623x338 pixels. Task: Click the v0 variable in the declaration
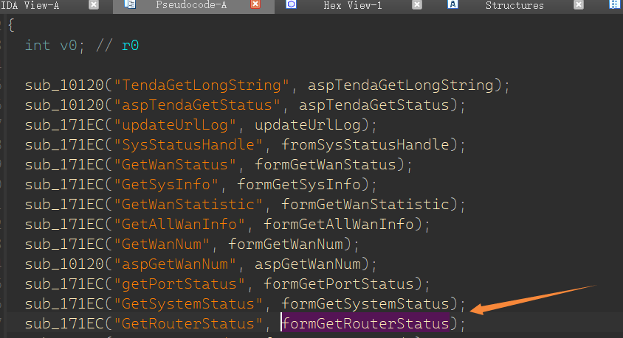click(x=68, y=45)
